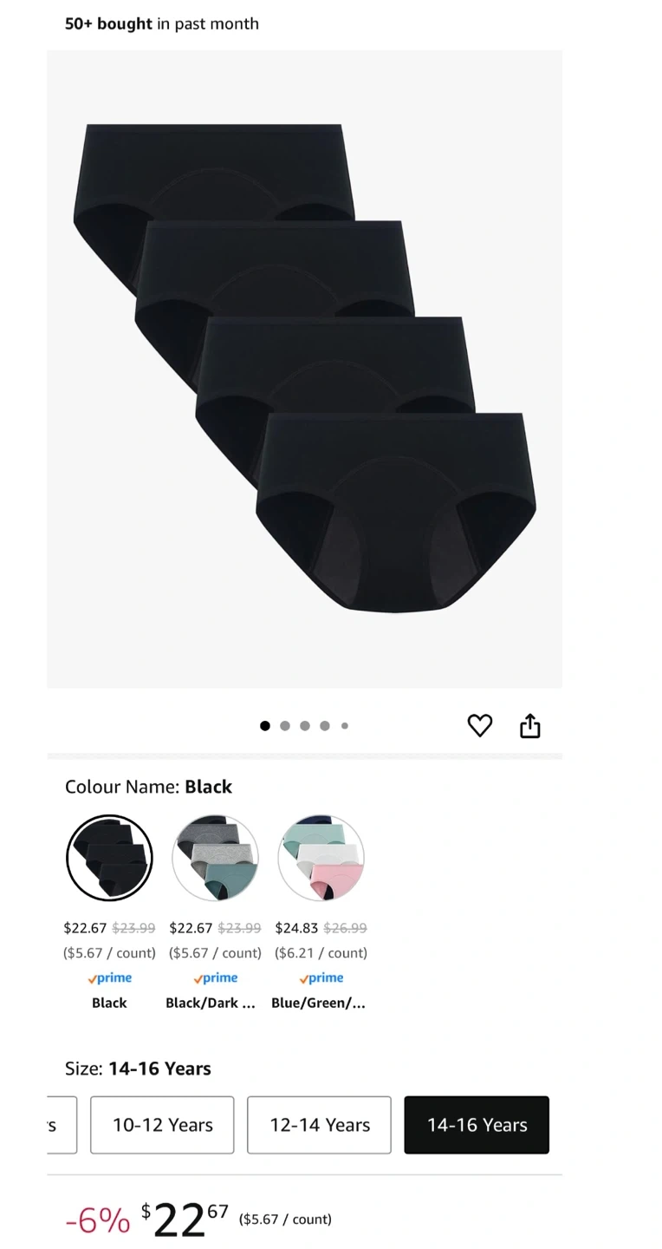Go to fourth image carousel dot

324,726
